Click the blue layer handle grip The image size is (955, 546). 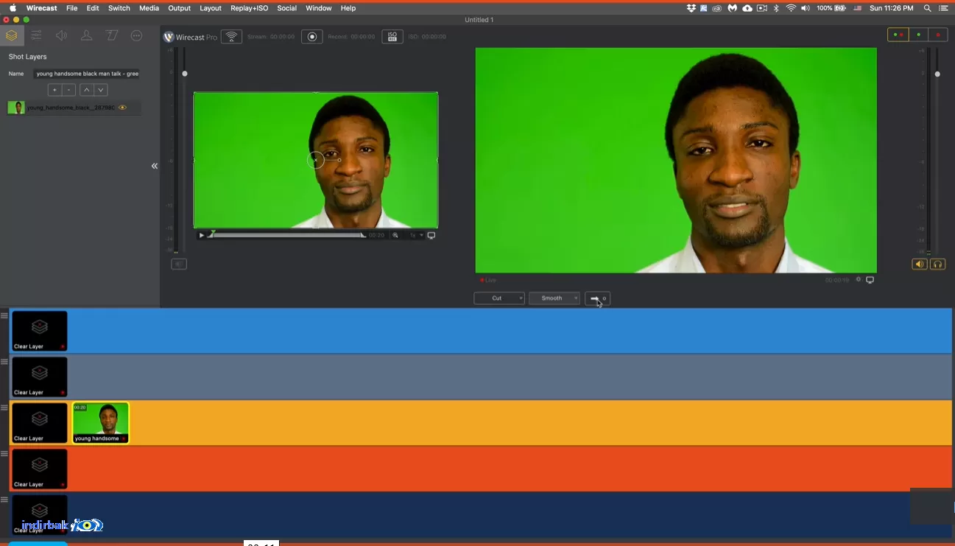tap(4, 315)
